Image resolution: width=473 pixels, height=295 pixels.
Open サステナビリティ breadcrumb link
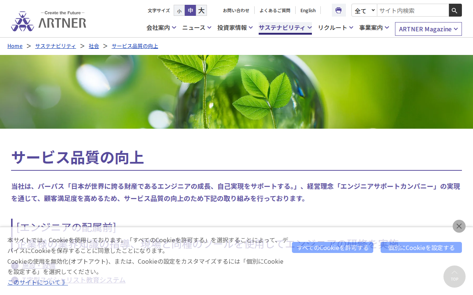tap(55, 46)
